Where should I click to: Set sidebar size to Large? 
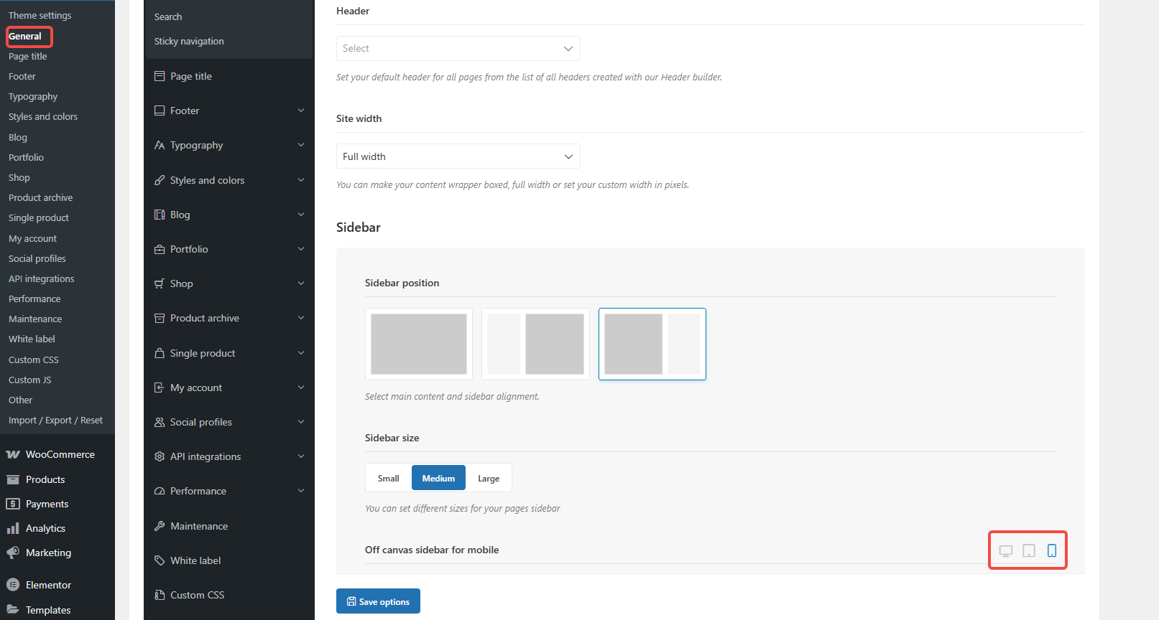click(489, 479)
